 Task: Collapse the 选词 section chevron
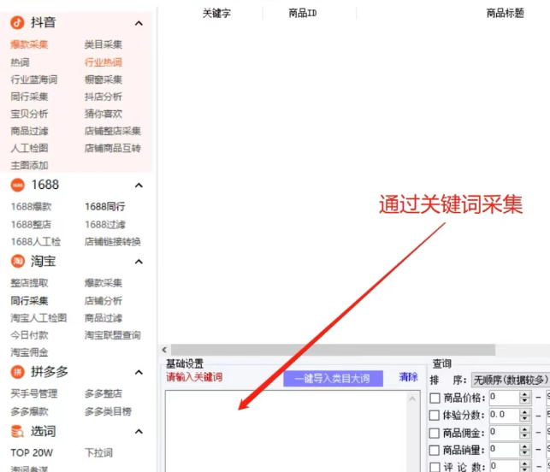click(x=139, y=431)
